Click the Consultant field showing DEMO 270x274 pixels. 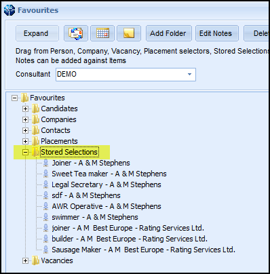click(x=126, y=75)
